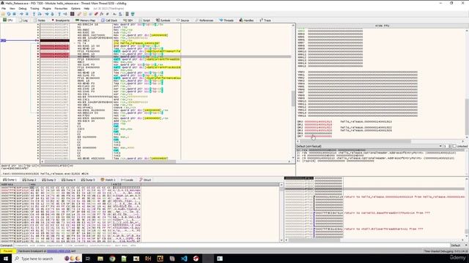Select the Dump 2 tab
The image size is (469, 263).
pos(29,180)
